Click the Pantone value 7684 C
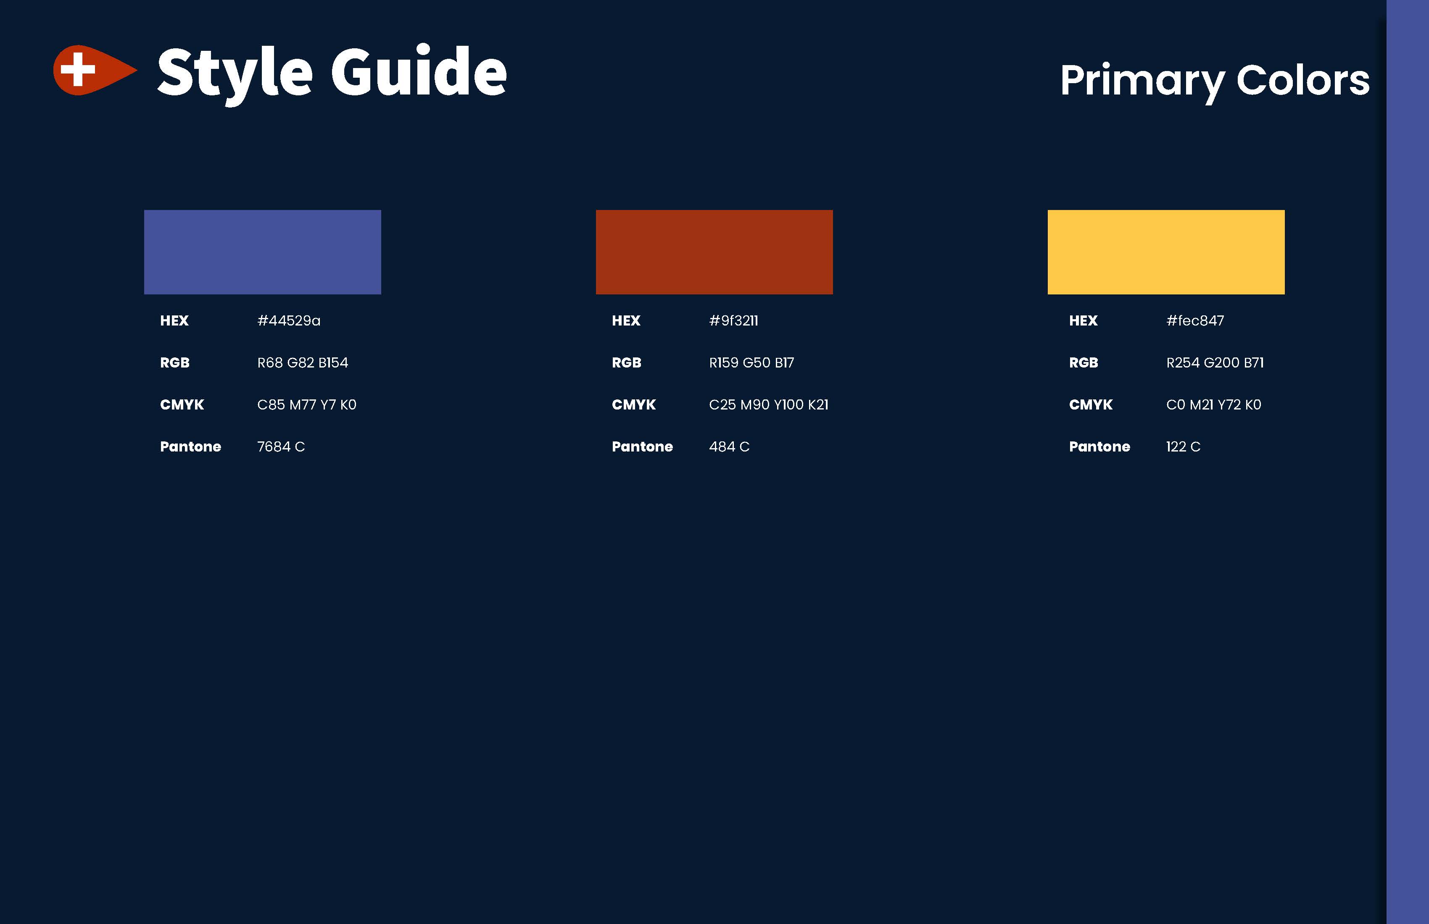The width and height of the screenshot is (1429, 924). coord(281,446)
